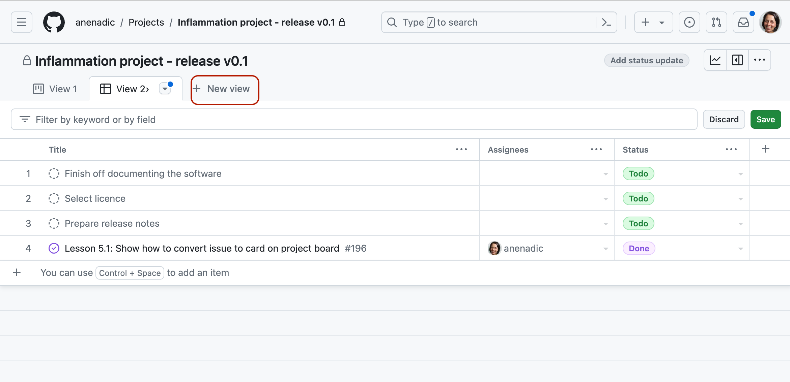
Task: Click add item plus button at bottom
Action: tap(17, 272)
